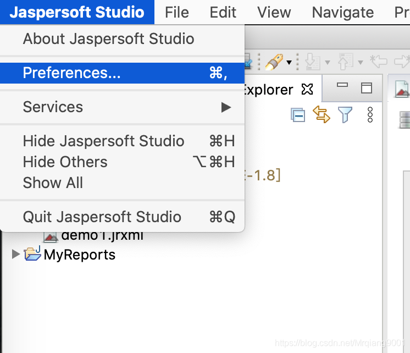The image size is (410, 353).
Task: Open the explorer filter funnel icon
Action: point(345,114)
